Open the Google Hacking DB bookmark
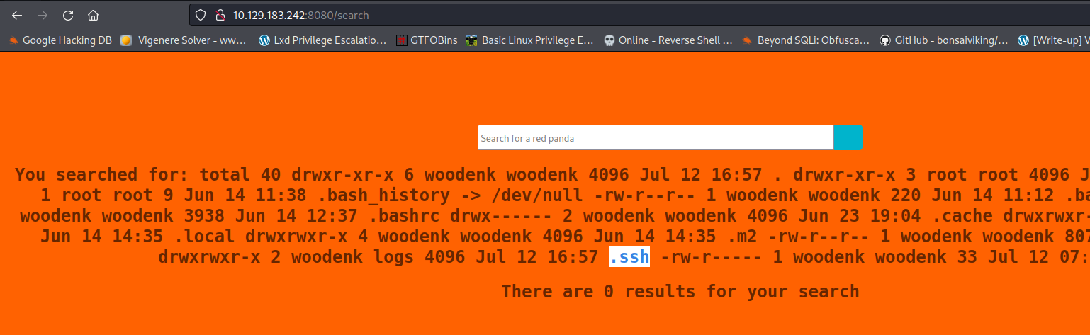 pos(60,40)
